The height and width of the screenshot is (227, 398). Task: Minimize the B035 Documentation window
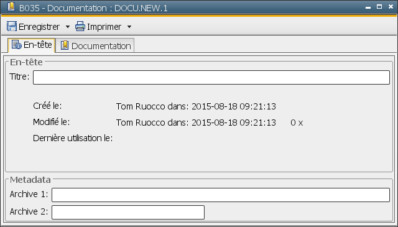tap(368, 7)
